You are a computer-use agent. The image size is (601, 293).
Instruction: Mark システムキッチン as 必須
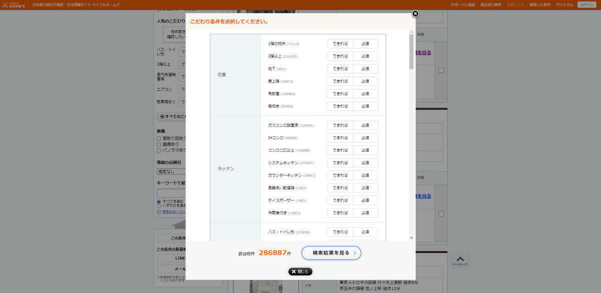tap(366, 163)
